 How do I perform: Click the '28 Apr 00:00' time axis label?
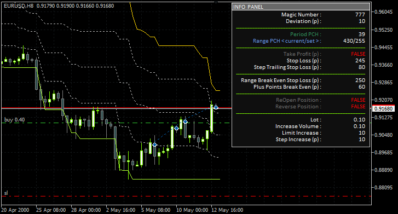86,210
